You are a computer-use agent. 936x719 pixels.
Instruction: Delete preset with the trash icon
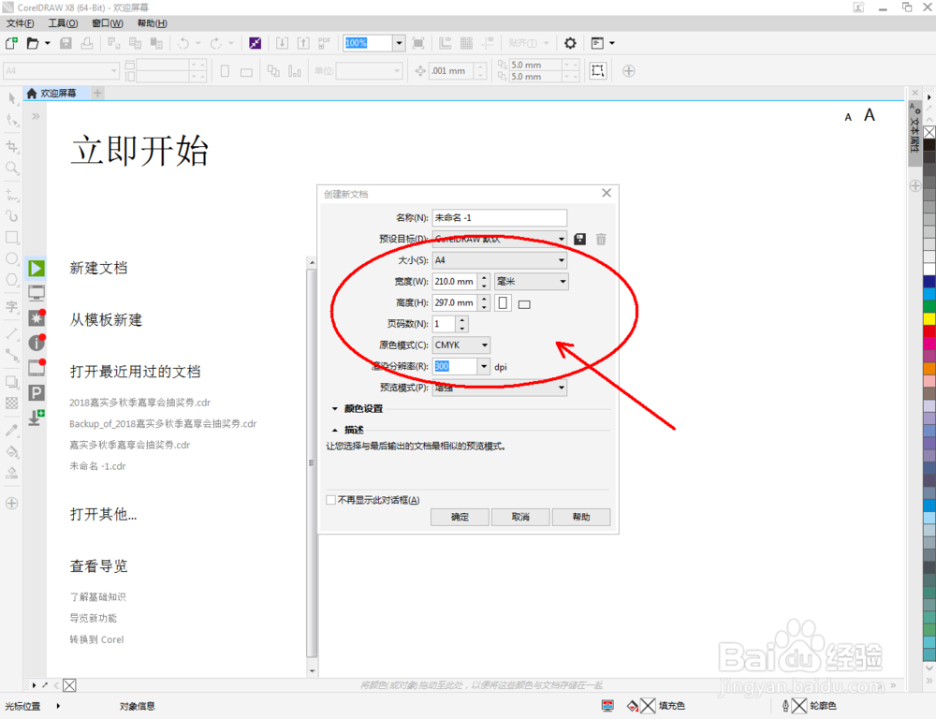click(x=601, y=240)
